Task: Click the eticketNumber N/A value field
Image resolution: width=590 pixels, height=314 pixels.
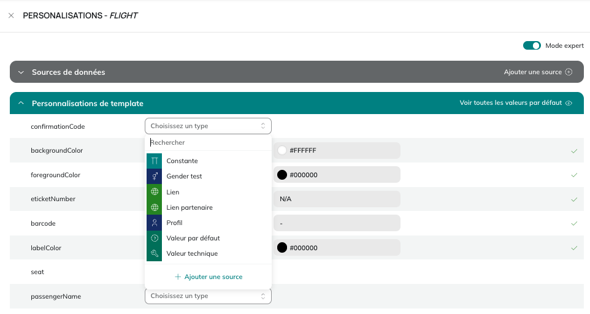Action: (337, 199)
